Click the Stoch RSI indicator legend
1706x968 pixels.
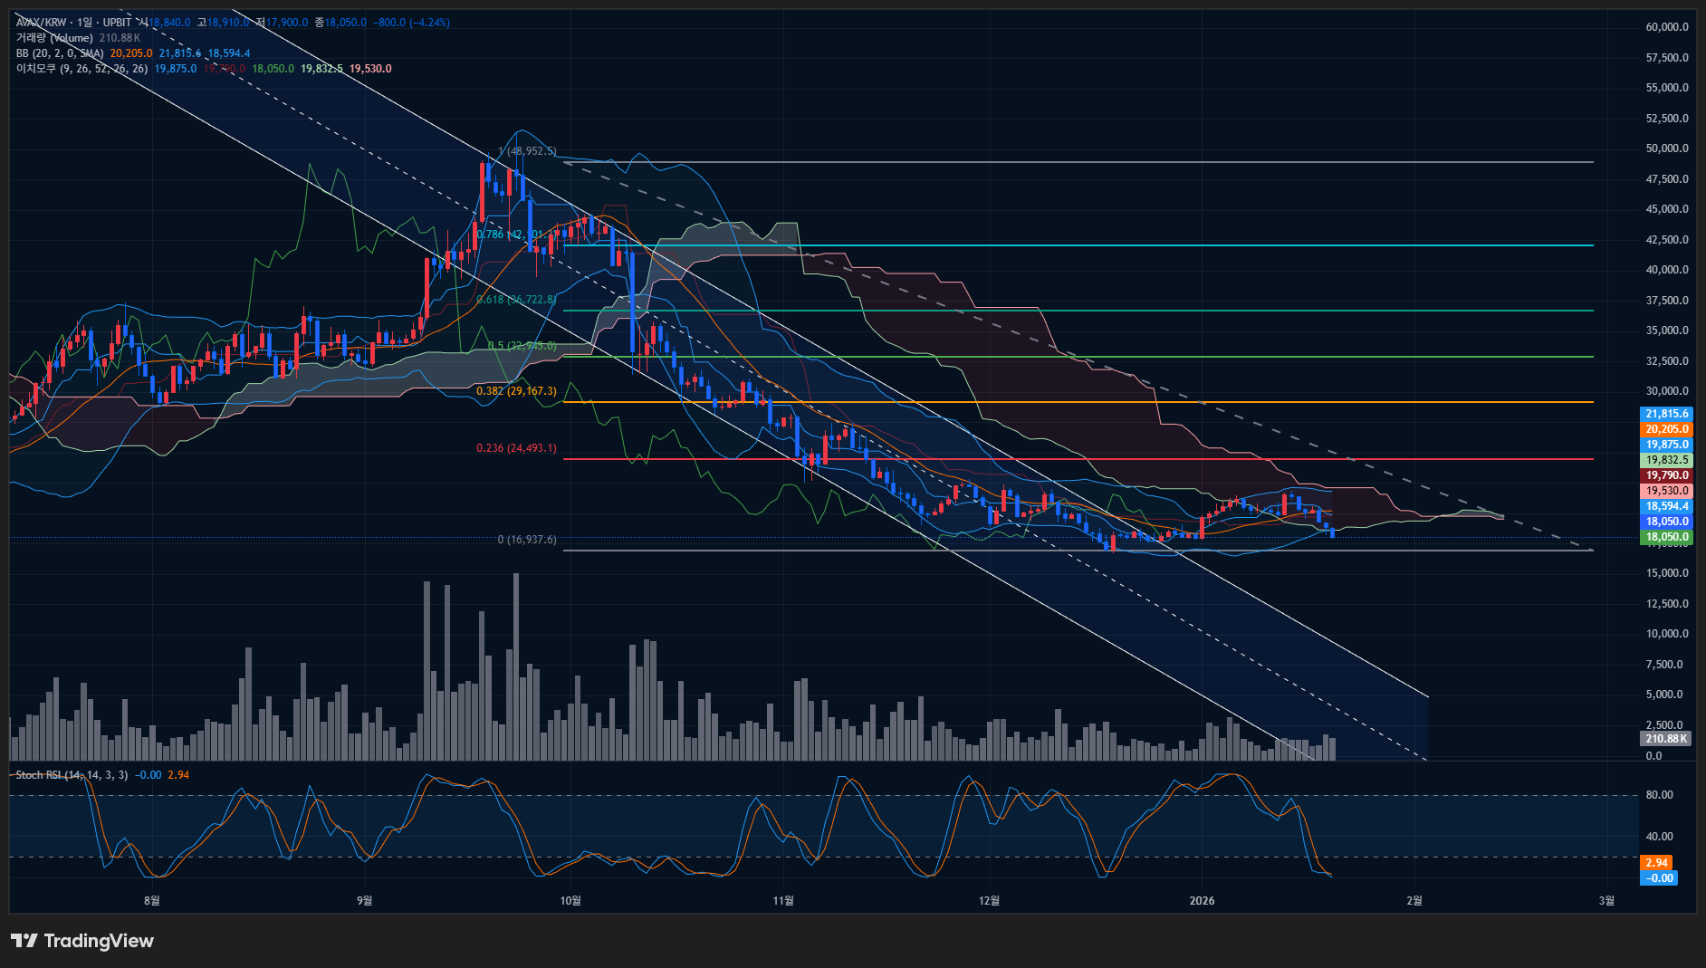pyautogui.click(x=72, y=775)
